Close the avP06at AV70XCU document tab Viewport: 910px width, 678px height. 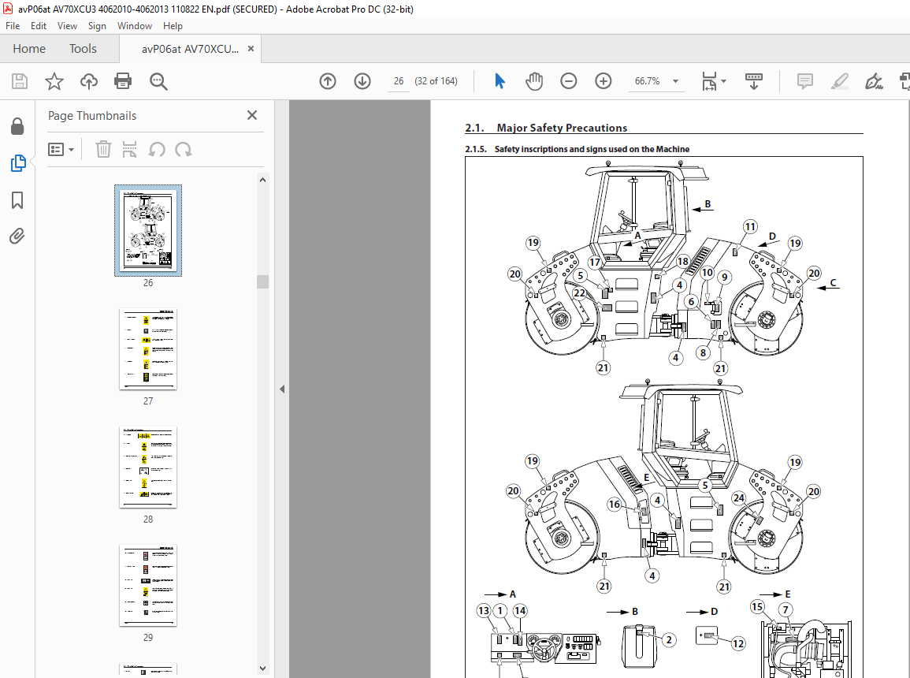pos(251,49)
